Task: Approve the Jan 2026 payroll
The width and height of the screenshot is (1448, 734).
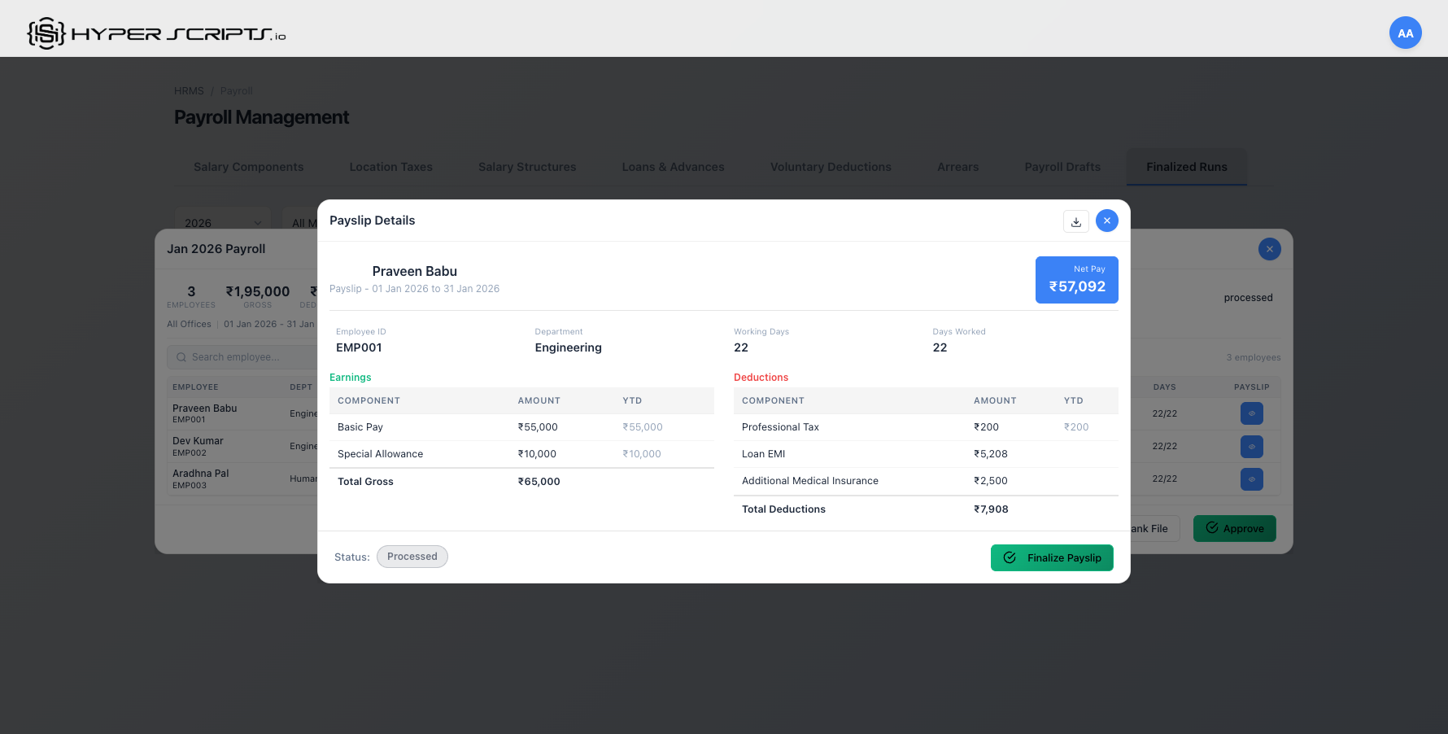Action: click(1234, 528)
